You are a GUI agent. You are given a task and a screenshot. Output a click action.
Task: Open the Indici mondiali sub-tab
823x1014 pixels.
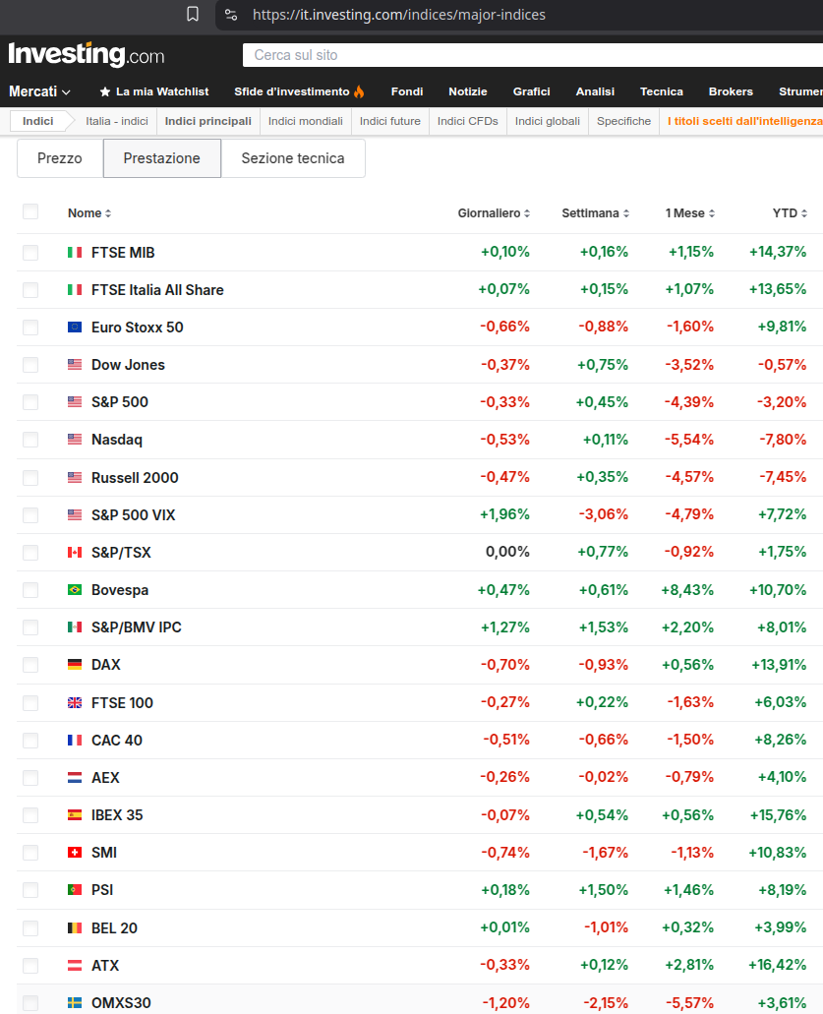click(x=305, y=121)
